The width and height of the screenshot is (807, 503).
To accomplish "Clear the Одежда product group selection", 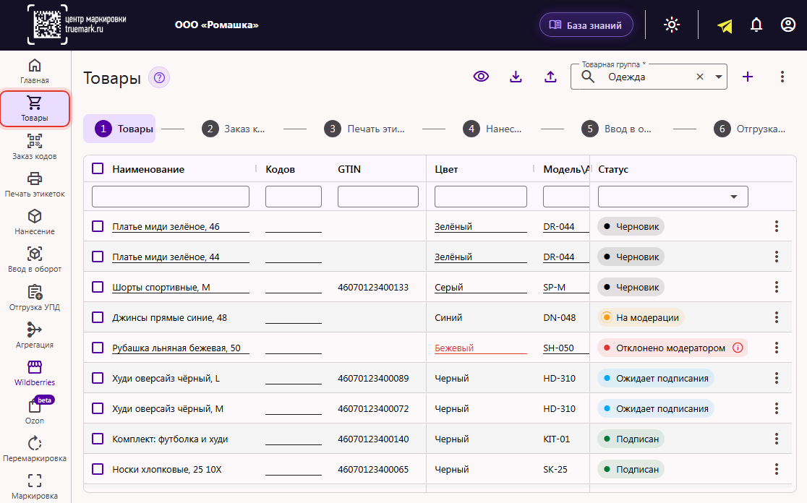I will pos(700,77).
